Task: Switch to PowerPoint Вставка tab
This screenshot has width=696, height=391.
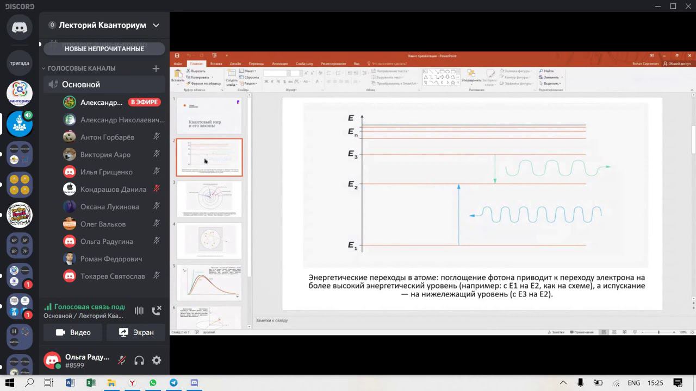Action: (x=216, y=64)
